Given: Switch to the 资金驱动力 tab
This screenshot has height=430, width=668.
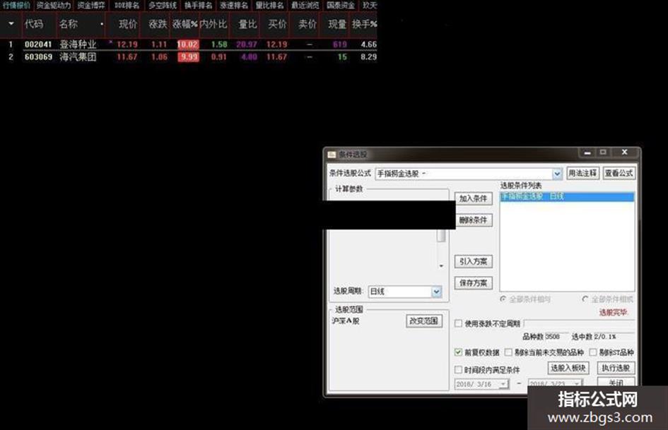Looking at the screenshot, I should click(53, 5).
